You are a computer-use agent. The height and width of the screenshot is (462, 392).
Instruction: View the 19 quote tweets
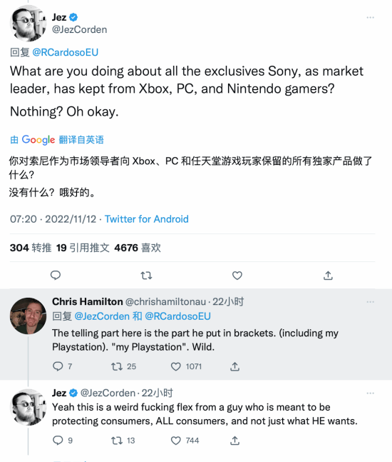pos(83,248)
